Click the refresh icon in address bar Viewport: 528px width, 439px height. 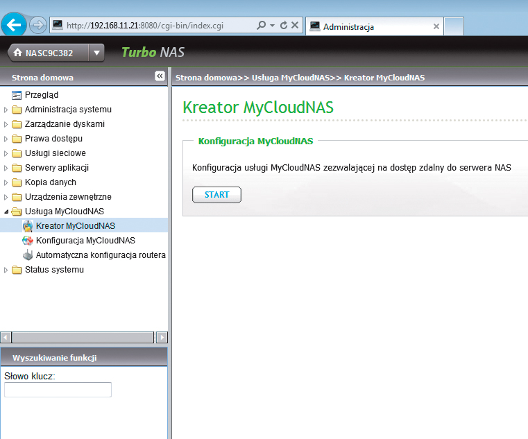pos(283,26)
